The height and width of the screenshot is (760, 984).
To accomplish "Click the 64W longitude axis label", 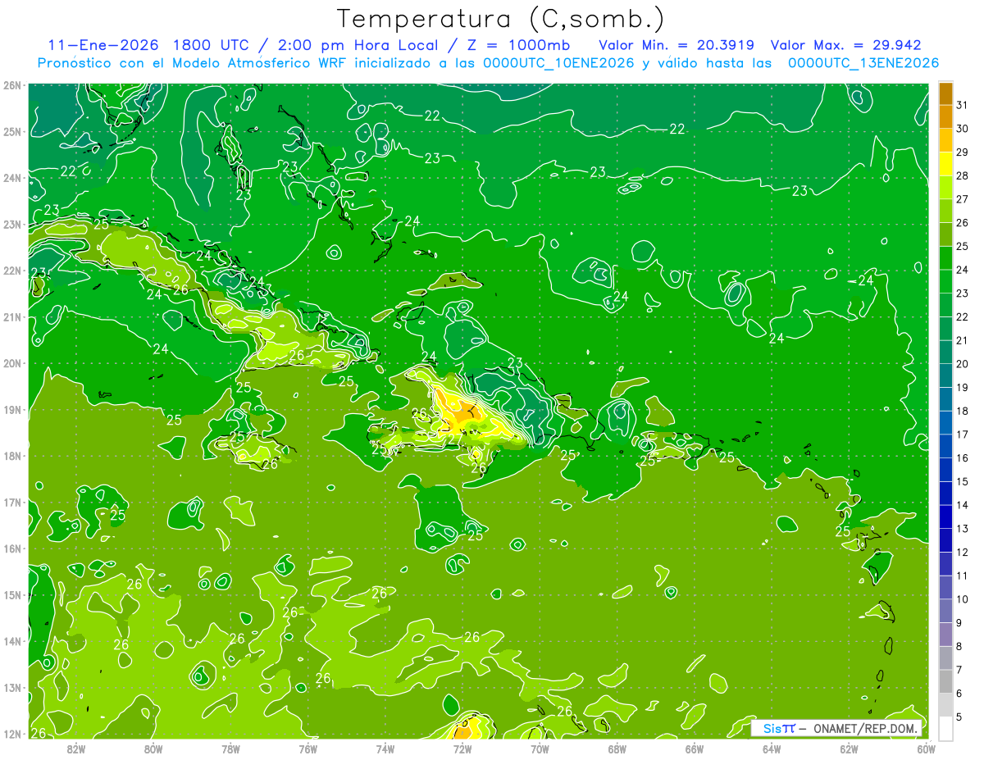I will click(772, 749).
